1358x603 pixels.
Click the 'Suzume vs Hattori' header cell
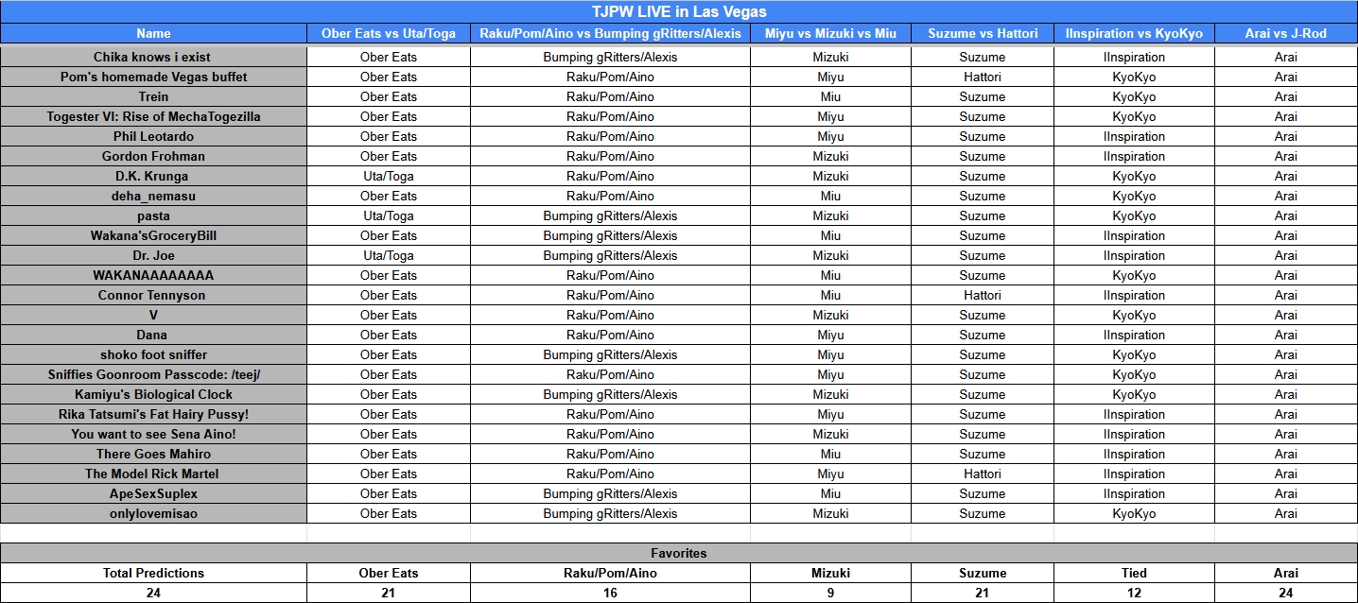pos(983,33)
